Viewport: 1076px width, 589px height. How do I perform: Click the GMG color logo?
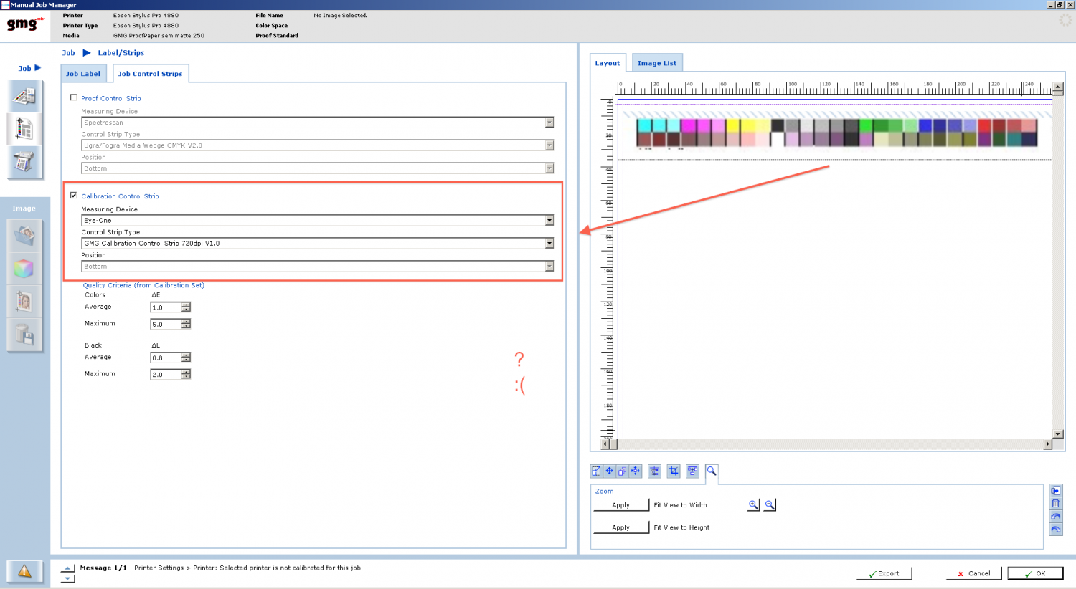pyautogui.click(x=25, y=24)
